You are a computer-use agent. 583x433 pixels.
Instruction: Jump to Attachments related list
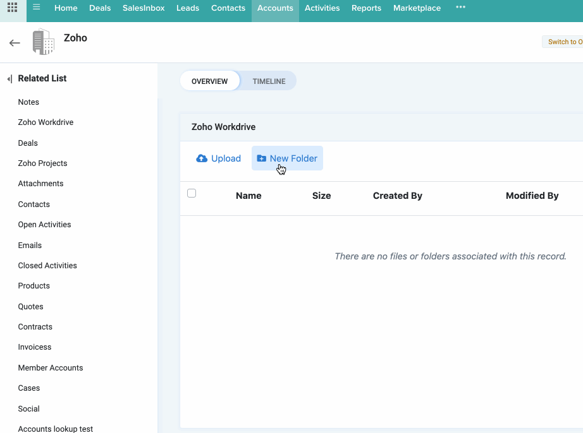click(41, 183)
